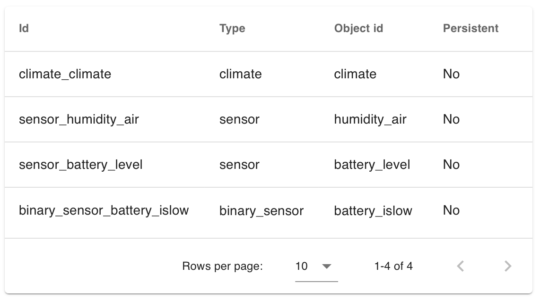
Task: Select the binary_sensor_battery_islow row id
Action: [104, 210]
